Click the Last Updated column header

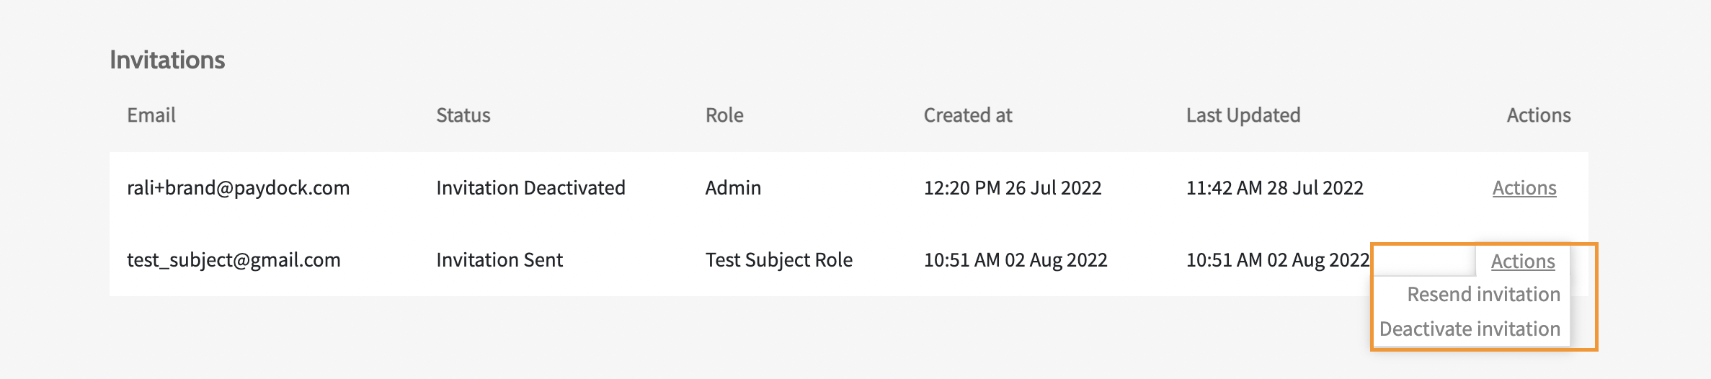pos(1243,115)
